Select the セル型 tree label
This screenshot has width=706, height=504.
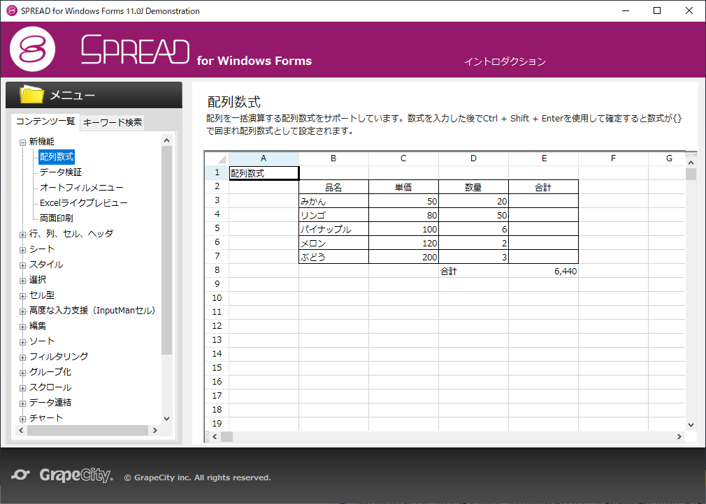42,295
